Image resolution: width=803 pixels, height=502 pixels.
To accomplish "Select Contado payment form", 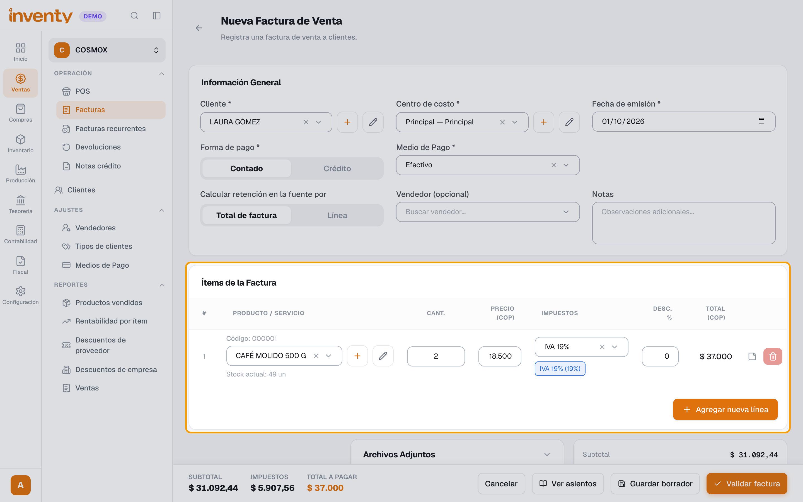I will [246, 168].
